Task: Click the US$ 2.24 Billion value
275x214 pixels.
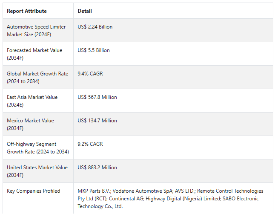Action: (95, 27)
